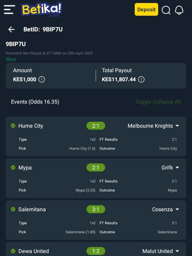Viewport: 192px width, 256px height.
Task: Collapse the Hume City vs Melbourne Knights event
Action: click(x=177, y=126)
